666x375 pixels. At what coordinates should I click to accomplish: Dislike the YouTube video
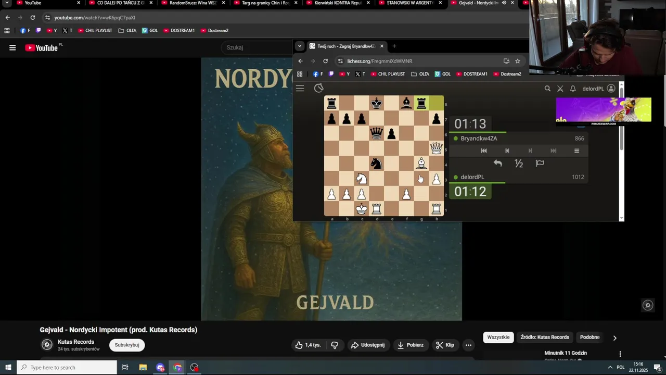pyautogui.click(x=335, y=345)
